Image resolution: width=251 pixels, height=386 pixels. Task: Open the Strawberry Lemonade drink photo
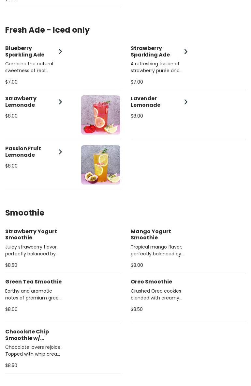click(100, 115)
